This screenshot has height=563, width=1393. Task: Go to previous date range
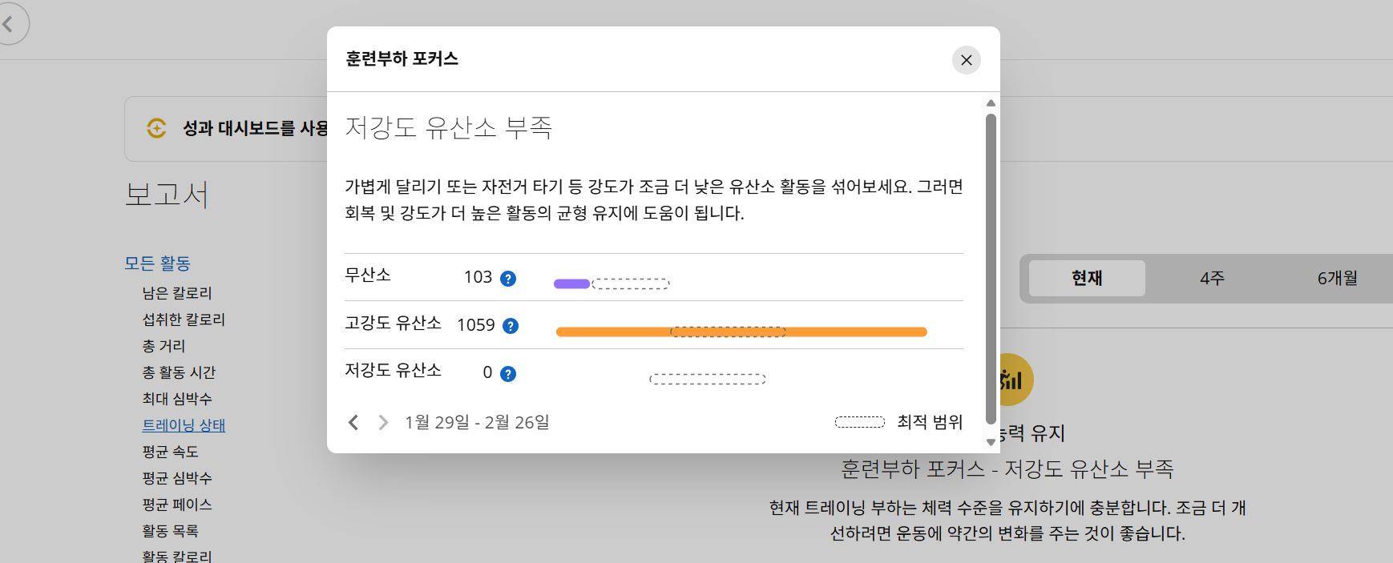pyautogui.click(x=353, y=422)
